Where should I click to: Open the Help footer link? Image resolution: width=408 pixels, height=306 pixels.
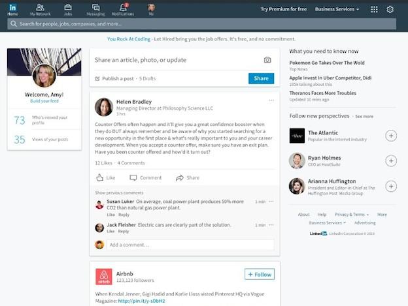(322, 215)
